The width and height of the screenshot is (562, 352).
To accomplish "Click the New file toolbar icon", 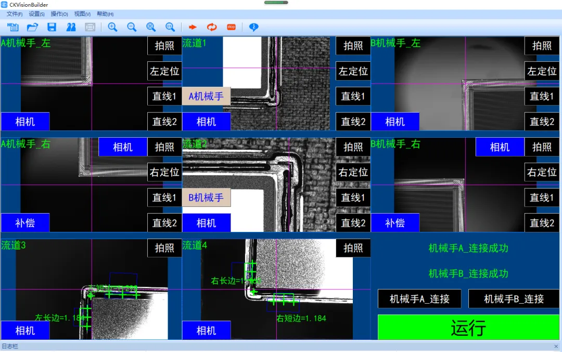I will point(12,27).
